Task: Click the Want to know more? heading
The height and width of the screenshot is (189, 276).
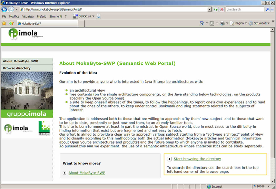Action: pyautogui.click(x=82, y=164)
